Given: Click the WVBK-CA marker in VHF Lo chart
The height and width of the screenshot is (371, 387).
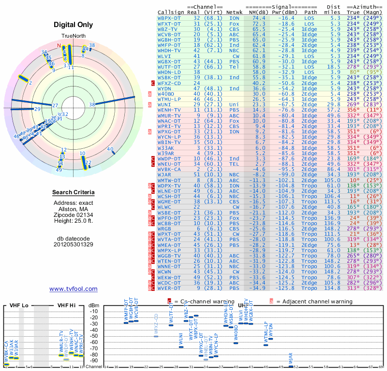Looking at the screenshot, I should coord(6,365).
